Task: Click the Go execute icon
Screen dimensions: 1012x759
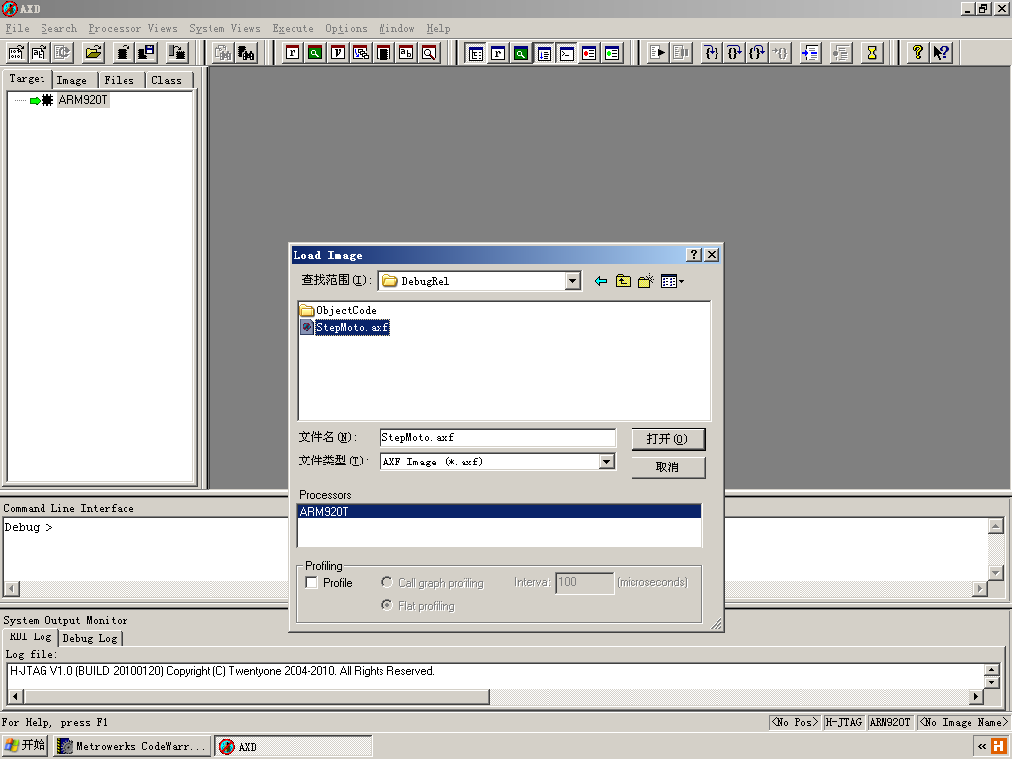Action: [x=657, y=53]
